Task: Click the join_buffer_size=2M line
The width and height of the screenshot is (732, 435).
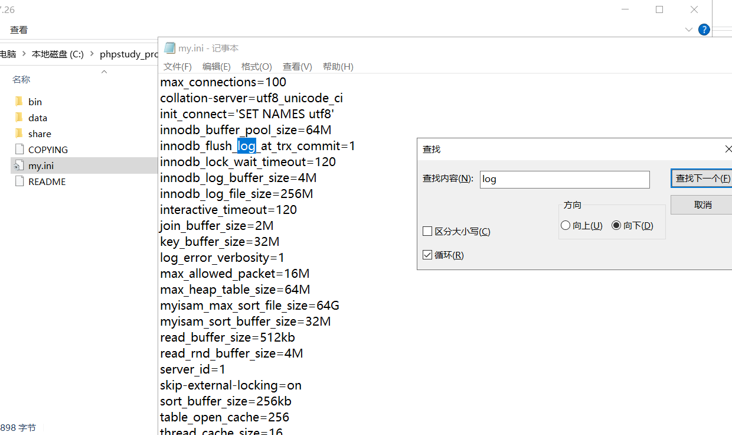Action: [x=217, y=226]
